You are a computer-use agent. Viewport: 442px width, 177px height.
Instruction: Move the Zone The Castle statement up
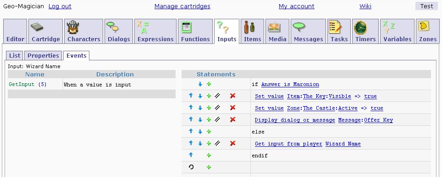pos(191,108)
